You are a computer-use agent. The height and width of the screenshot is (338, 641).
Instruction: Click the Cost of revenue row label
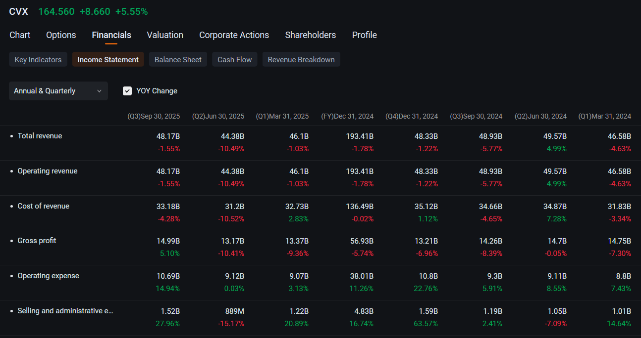tap(43, 206)
